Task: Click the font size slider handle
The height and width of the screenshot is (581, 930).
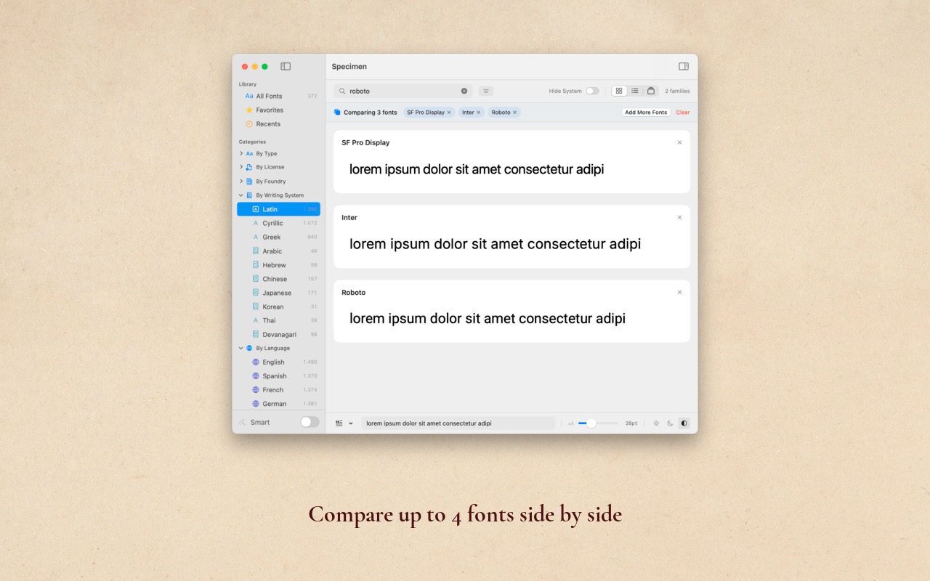Action: (591, 423)
